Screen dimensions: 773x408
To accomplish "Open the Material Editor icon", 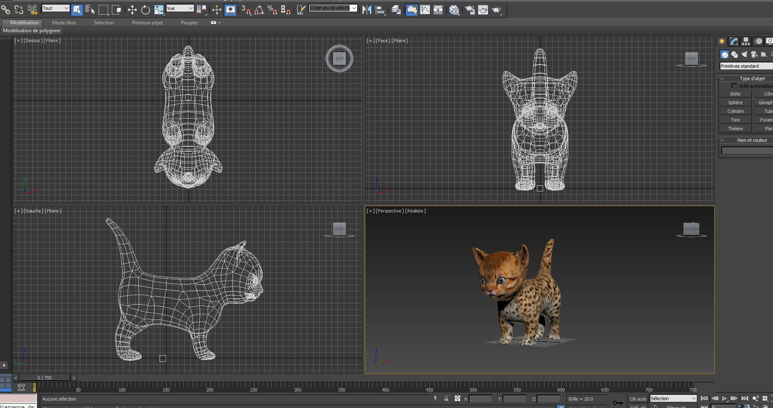I will [x=454, y=10].
